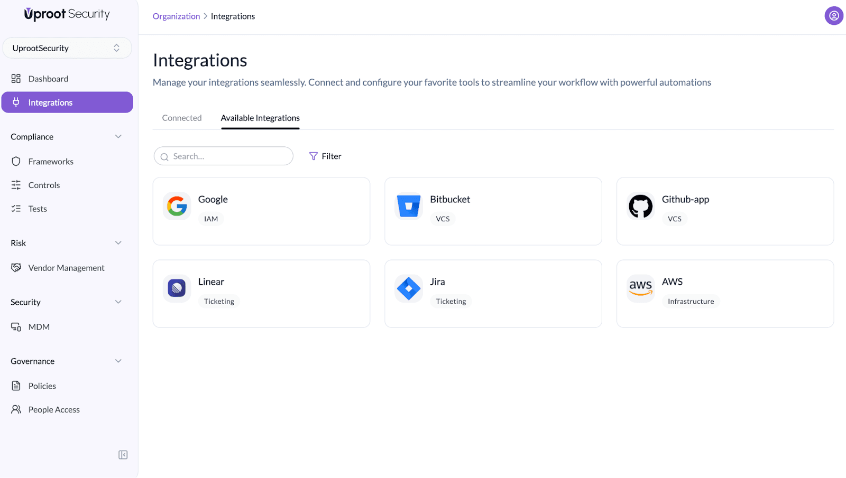Click the Linear app icon
The height and width of the screenshot is (478, 846).
pos(177,288)
